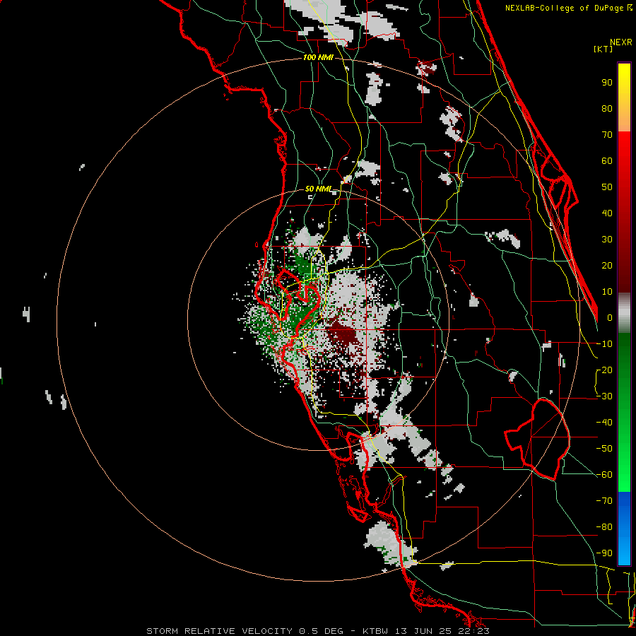
Task: Click the -80 scale value
Action: coord(604,527)
